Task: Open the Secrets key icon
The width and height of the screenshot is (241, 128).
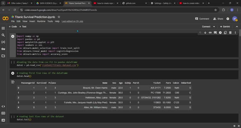Action: coord(3,49)
